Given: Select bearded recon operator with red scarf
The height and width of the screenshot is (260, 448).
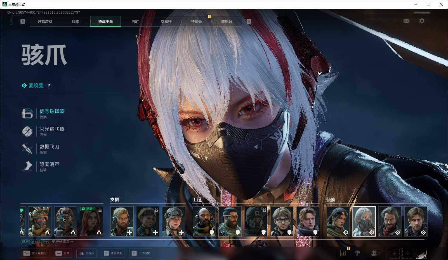Looking at the screenshot, I should (390, 222).
